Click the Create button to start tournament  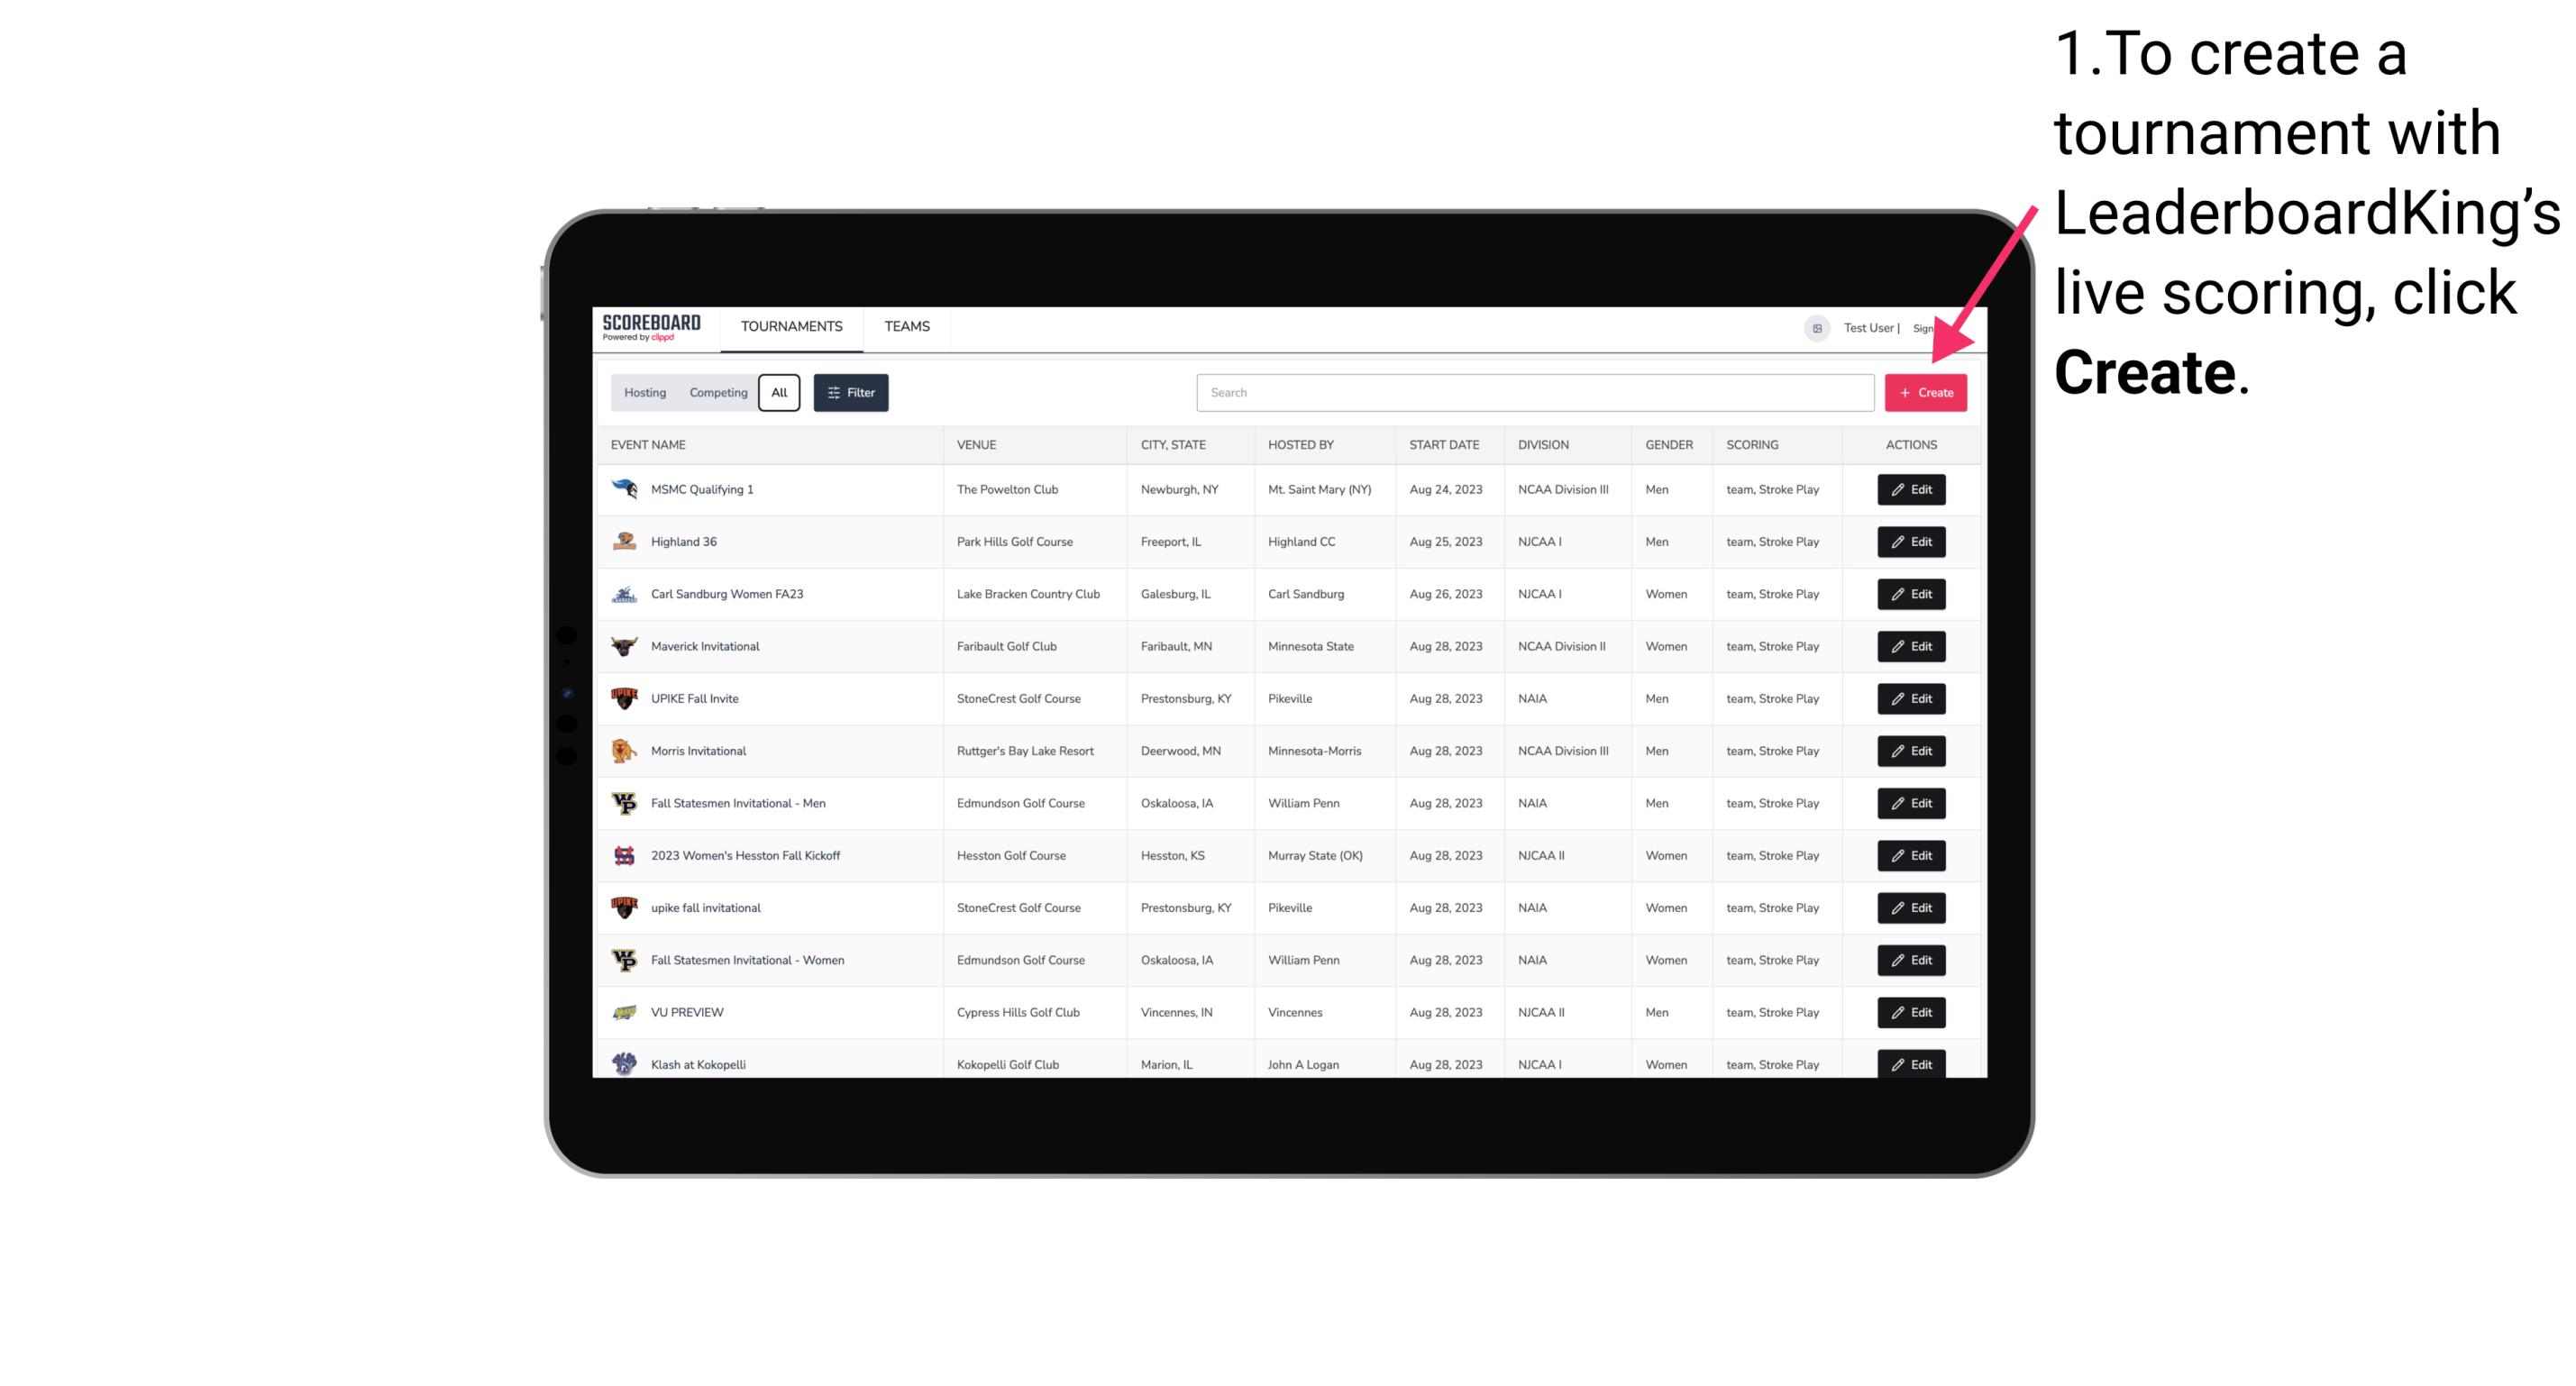pos(1925,393)
